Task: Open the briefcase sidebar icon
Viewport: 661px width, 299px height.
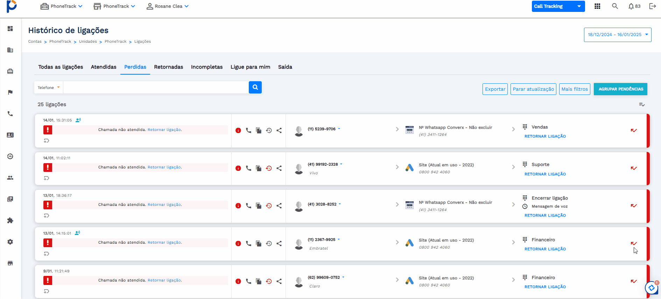Action: click(10, 71)
